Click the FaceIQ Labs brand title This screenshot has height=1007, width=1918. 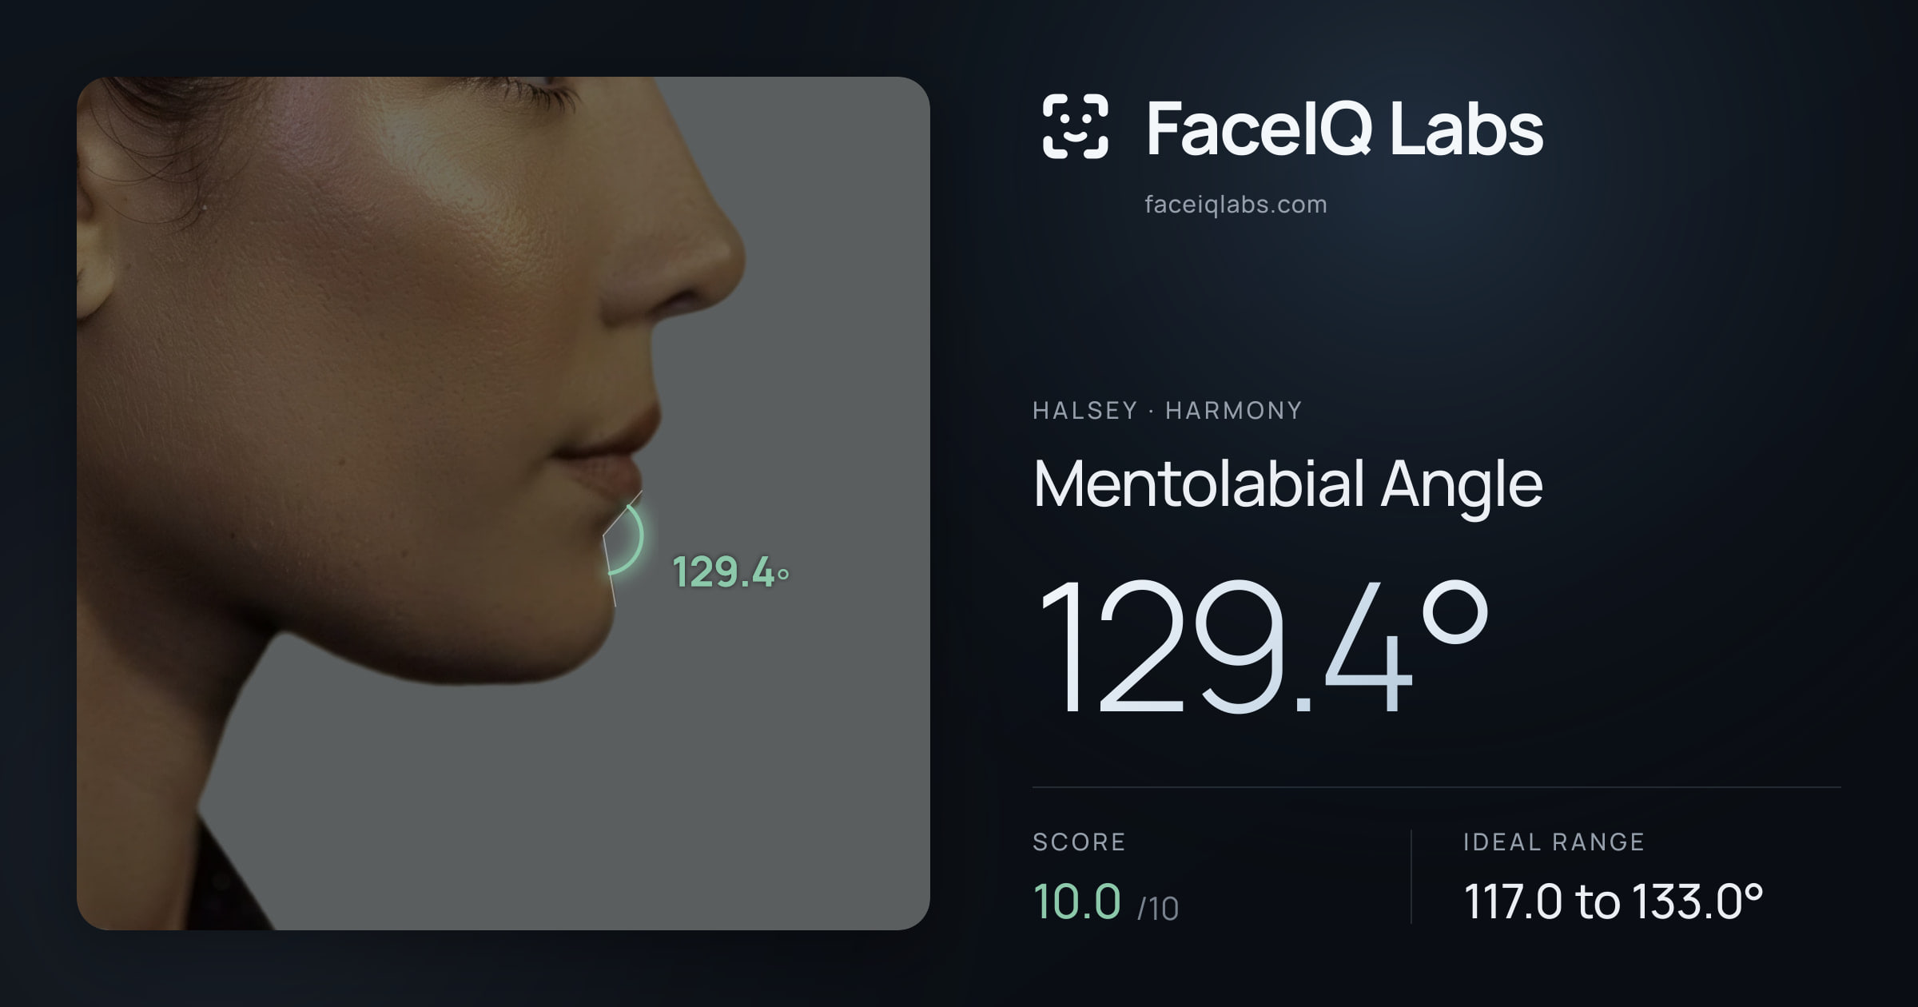pyautogui.click(x=1344, y=128)
